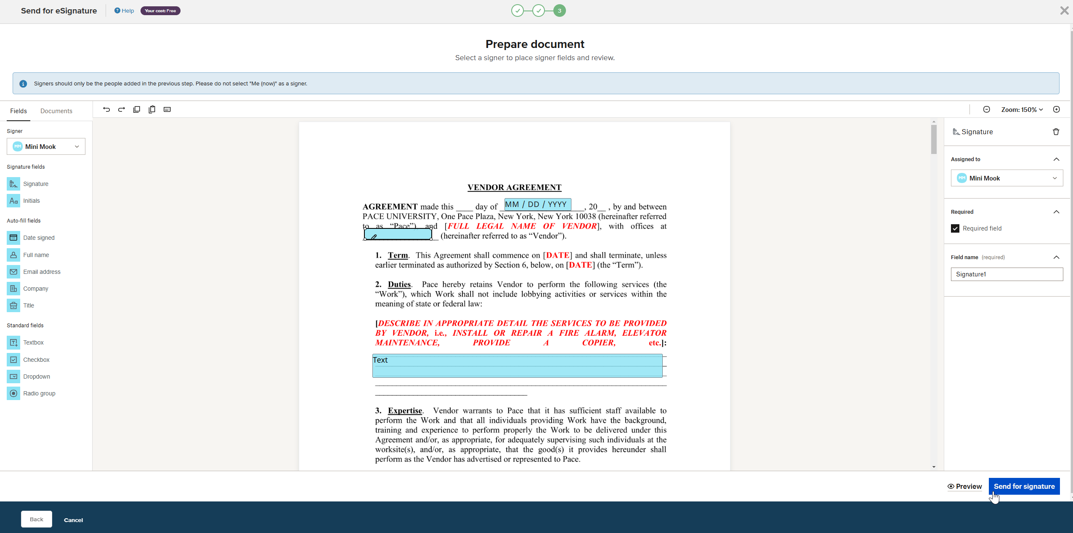Click the zoom in plus icon
This screenshot has width=1073, height=533.
[1056, 109]
